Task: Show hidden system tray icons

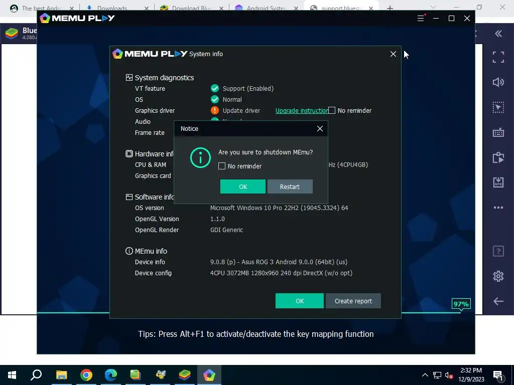Action: pos(425,375)
